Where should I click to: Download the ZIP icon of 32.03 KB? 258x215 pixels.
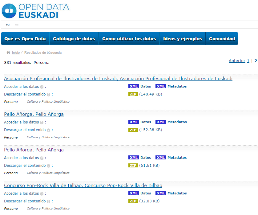pos(133,201)
